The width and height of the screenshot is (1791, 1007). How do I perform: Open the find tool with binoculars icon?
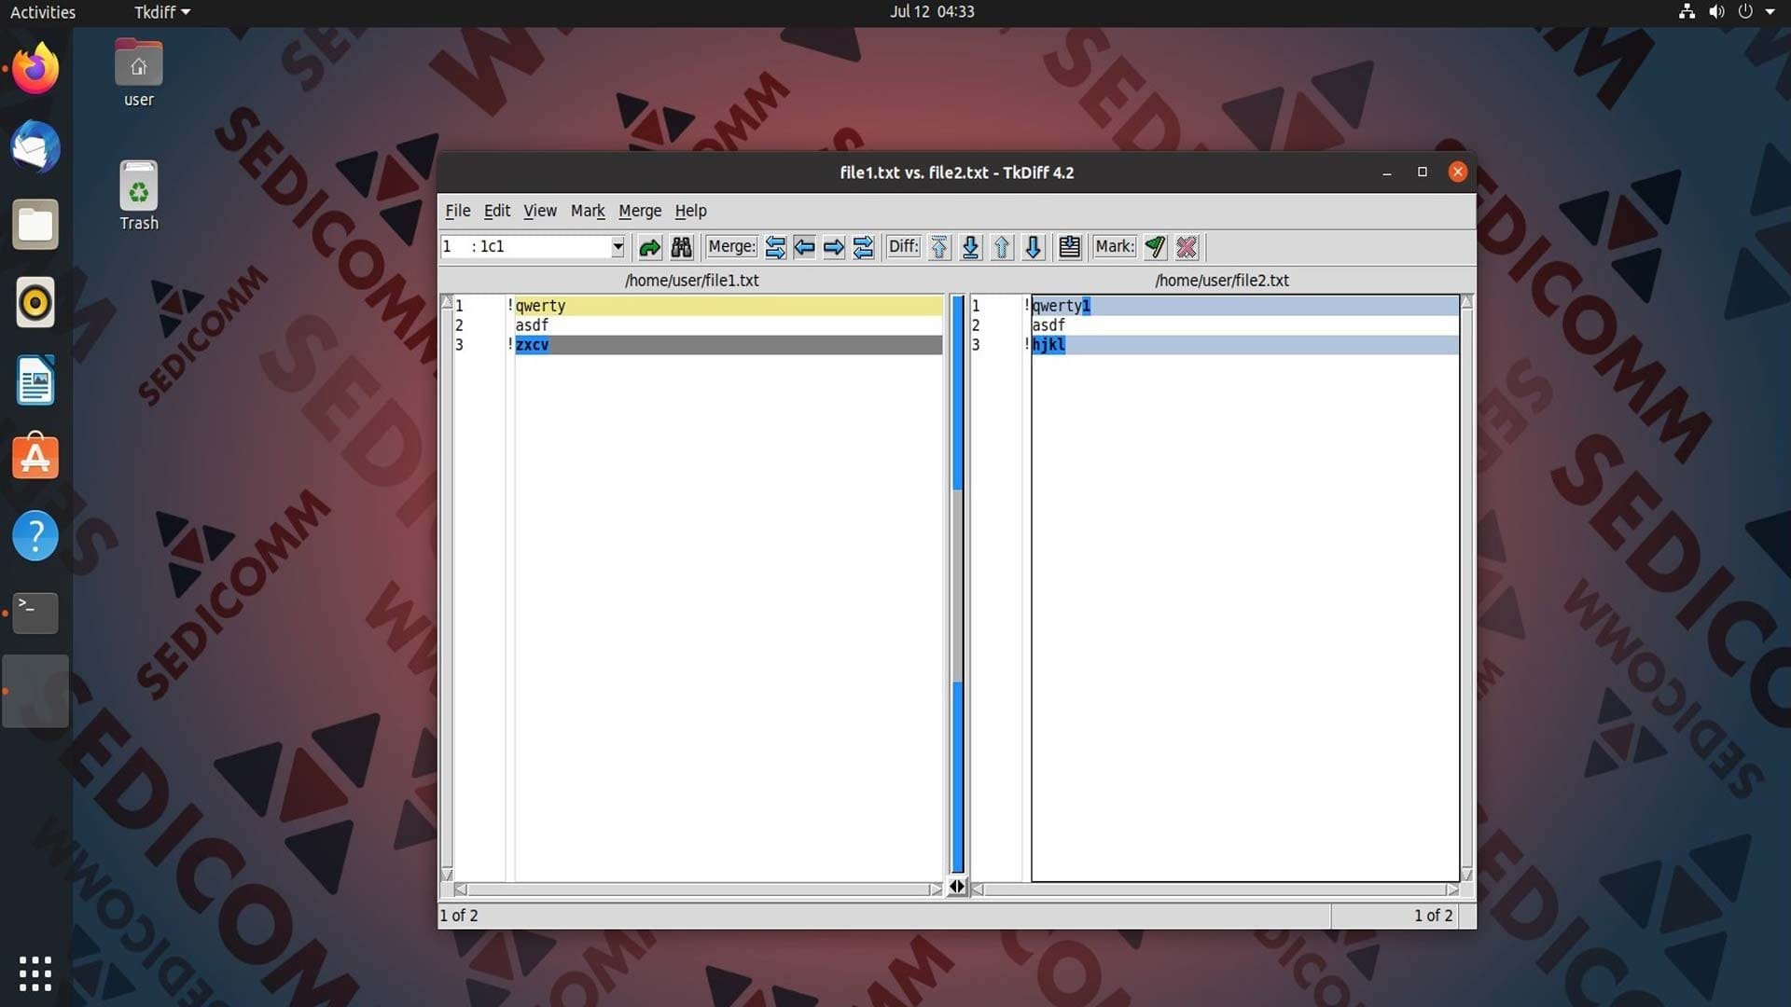682,247
